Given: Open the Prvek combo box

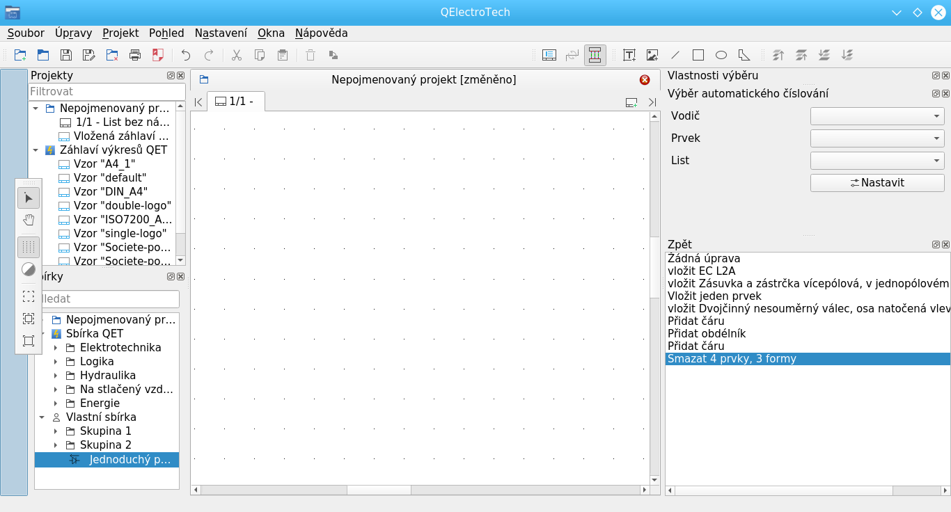Looking at the screenshot, I should (877, 138).
